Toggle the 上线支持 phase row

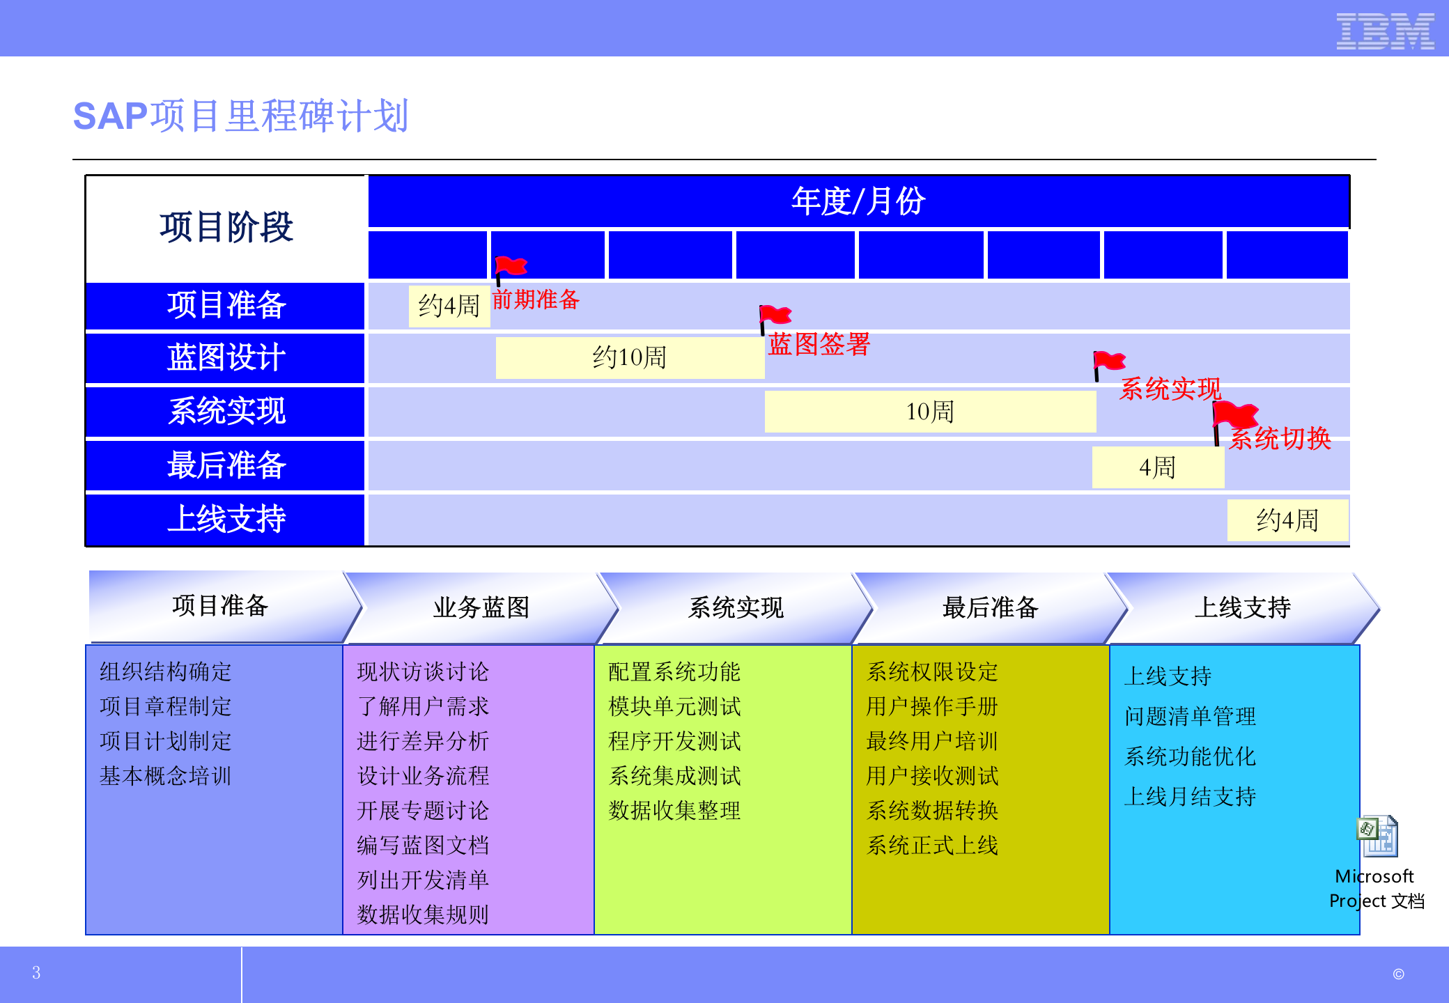[x=224, y=520]
